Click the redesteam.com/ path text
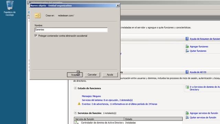220x124 pixels. click(x=66, y=15)
